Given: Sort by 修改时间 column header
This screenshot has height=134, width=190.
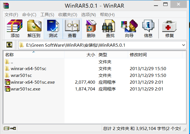Looking at the screenshot, I should 155,55.
